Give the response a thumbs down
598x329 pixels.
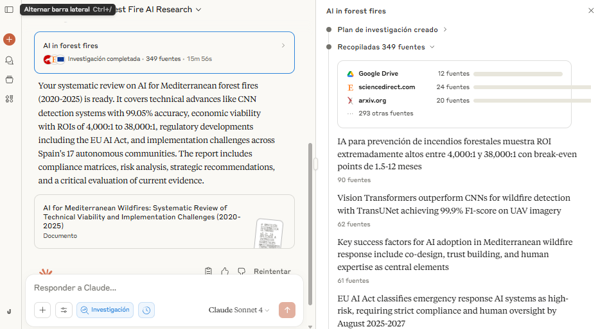(242, 271)
